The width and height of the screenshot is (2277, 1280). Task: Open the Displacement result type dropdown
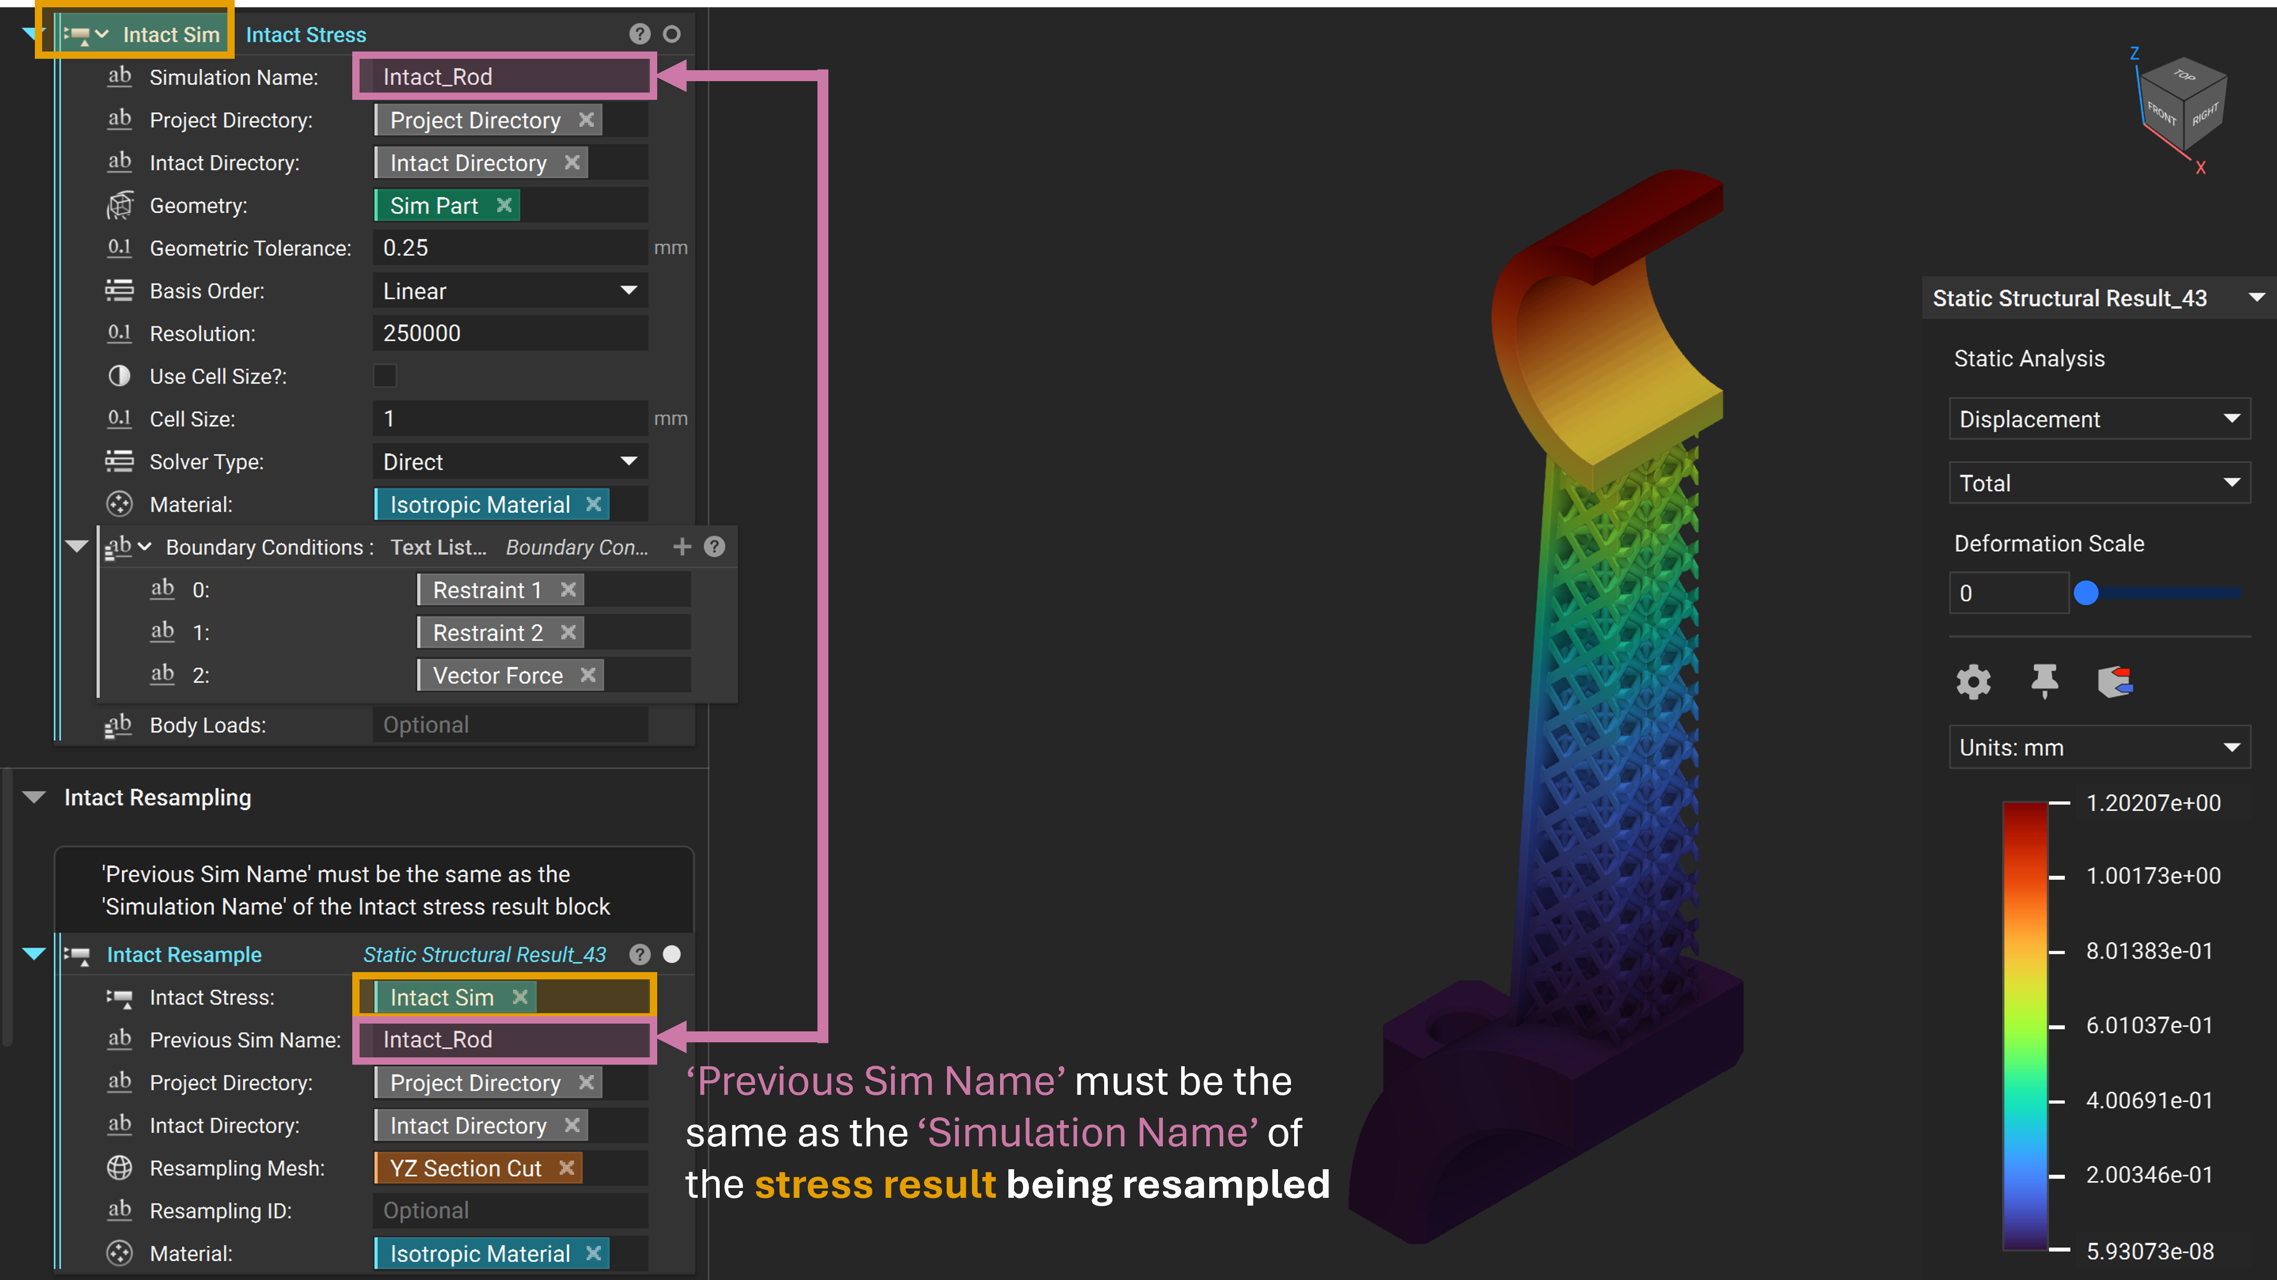pyautogui.click(x=2100, y=419)
